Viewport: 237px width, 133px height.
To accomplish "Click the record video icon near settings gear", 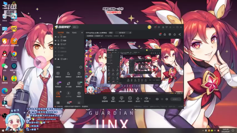I will [x=157, y=99].
